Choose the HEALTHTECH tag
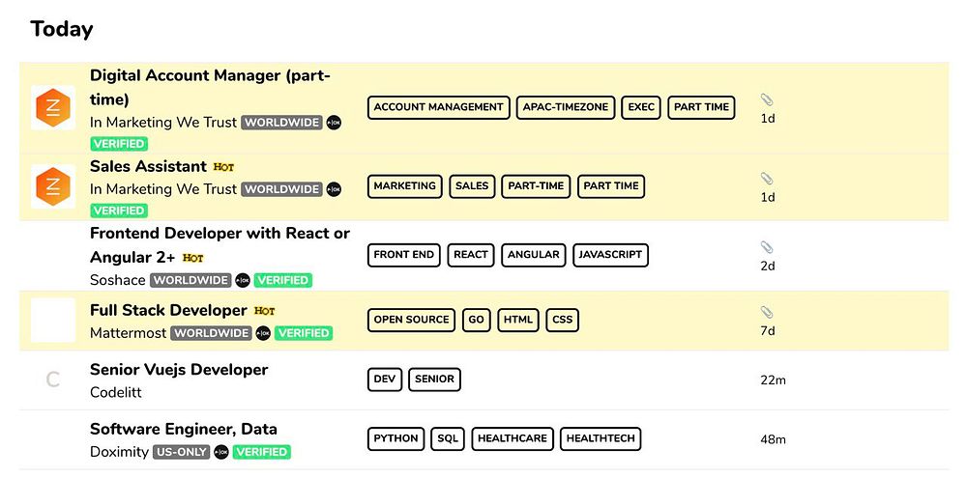 (601, 438)
